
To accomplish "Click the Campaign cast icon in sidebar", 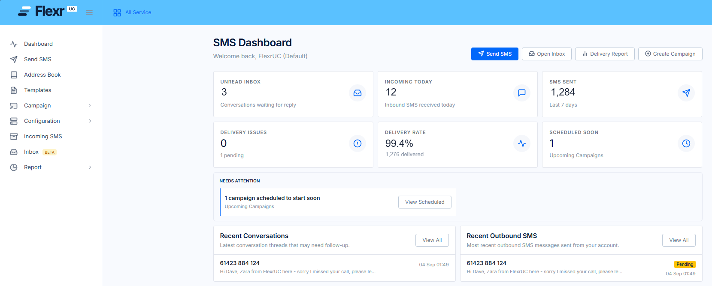I will coord(14,106).
